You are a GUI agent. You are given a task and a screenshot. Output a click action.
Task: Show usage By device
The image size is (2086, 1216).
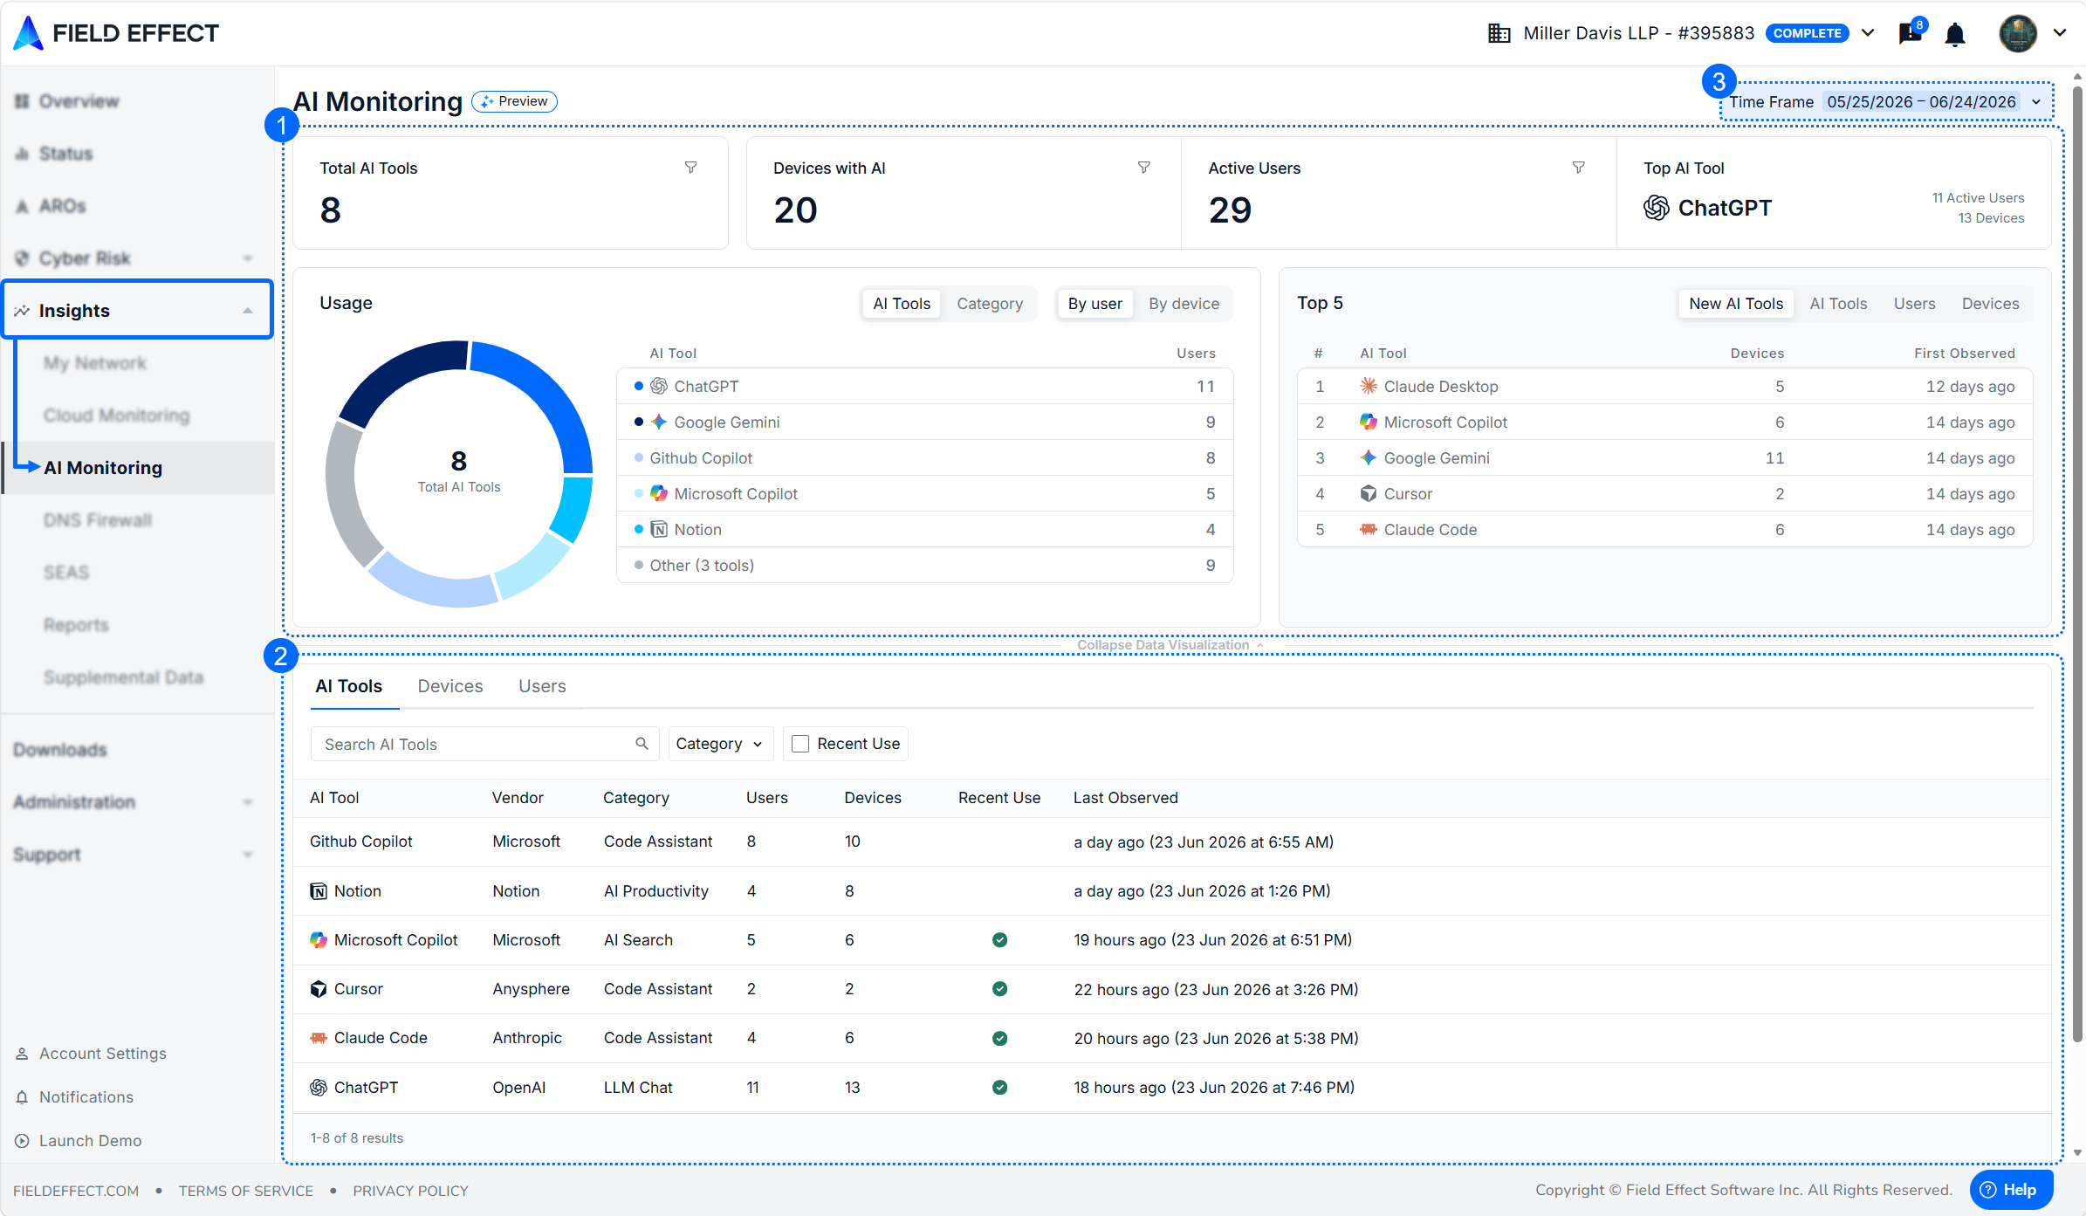tap(1184, 304)
